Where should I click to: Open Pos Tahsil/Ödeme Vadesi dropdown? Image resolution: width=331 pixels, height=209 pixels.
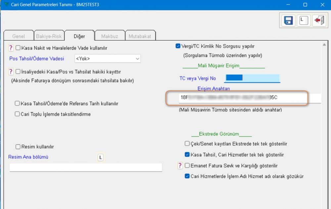coord(108,59)
